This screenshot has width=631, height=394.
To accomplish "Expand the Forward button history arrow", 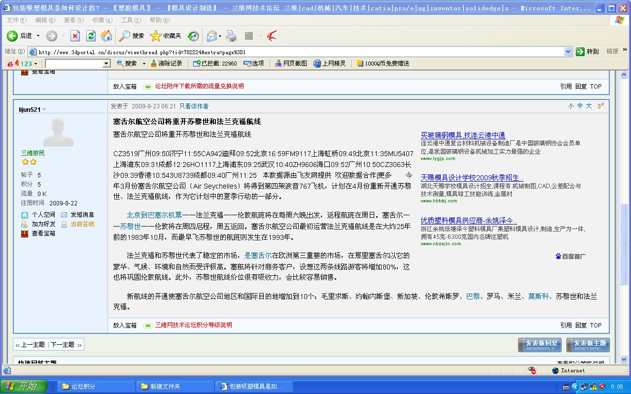I will (x=63, y=36).
